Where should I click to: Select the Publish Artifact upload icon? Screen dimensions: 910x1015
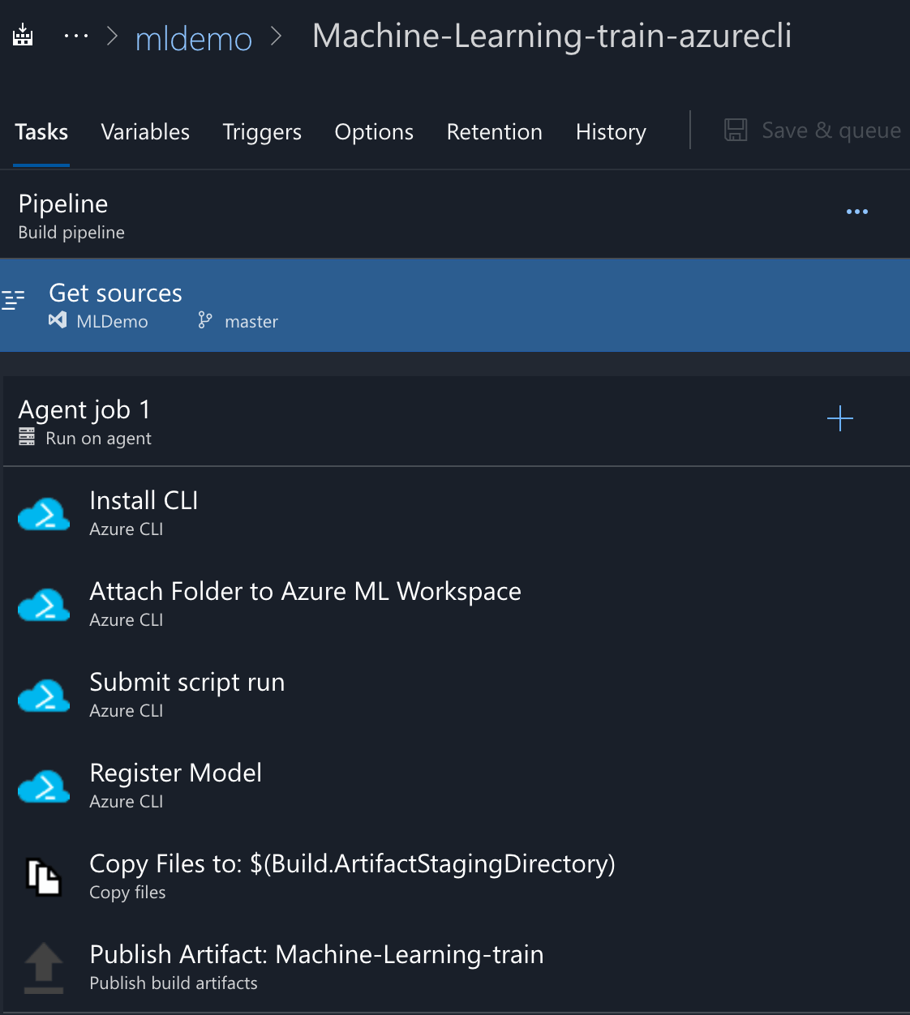(x=44, y=967)
